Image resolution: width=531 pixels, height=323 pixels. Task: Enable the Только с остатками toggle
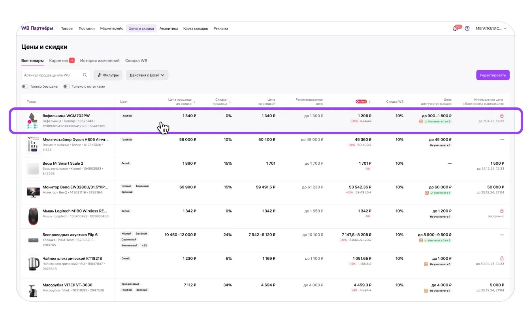tap(66, 86)
